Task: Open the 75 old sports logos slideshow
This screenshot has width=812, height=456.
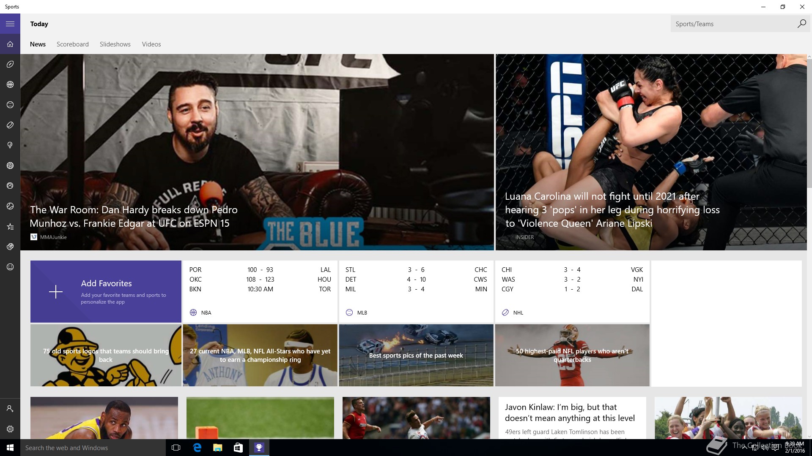Action: 106,355
